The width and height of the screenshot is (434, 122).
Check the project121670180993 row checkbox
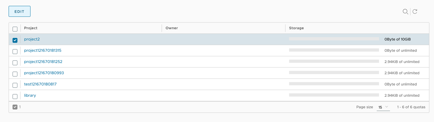[x=15, y=74]
